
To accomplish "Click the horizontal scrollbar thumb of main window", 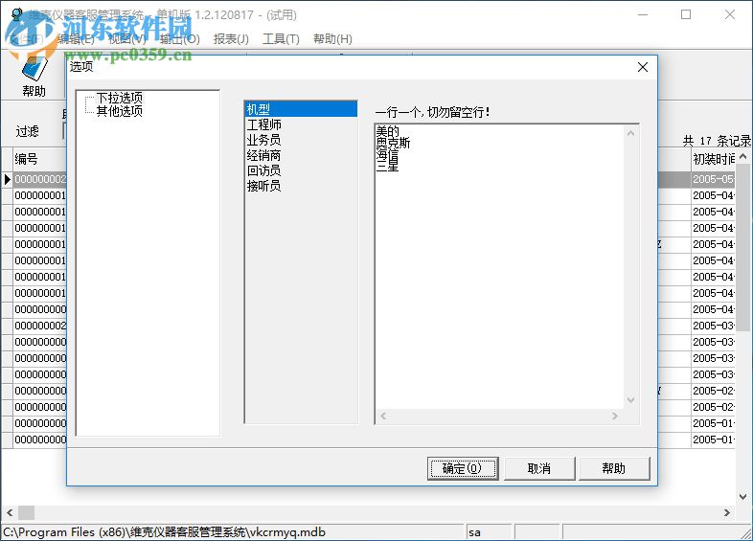I will (27, 512).
